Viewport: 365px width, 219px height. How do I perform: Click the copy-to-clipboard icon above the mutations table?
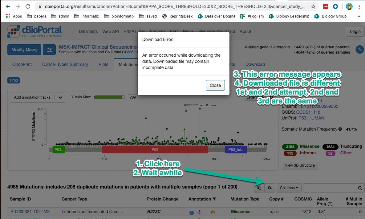259,188
